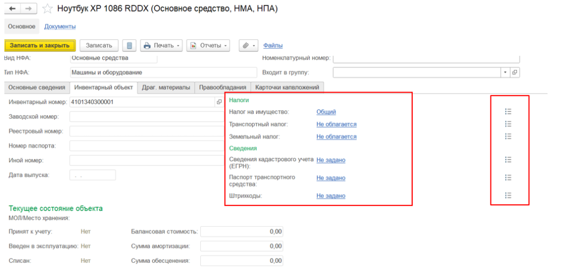Click the Текущее состояние объекта heading

click(56, 208)
